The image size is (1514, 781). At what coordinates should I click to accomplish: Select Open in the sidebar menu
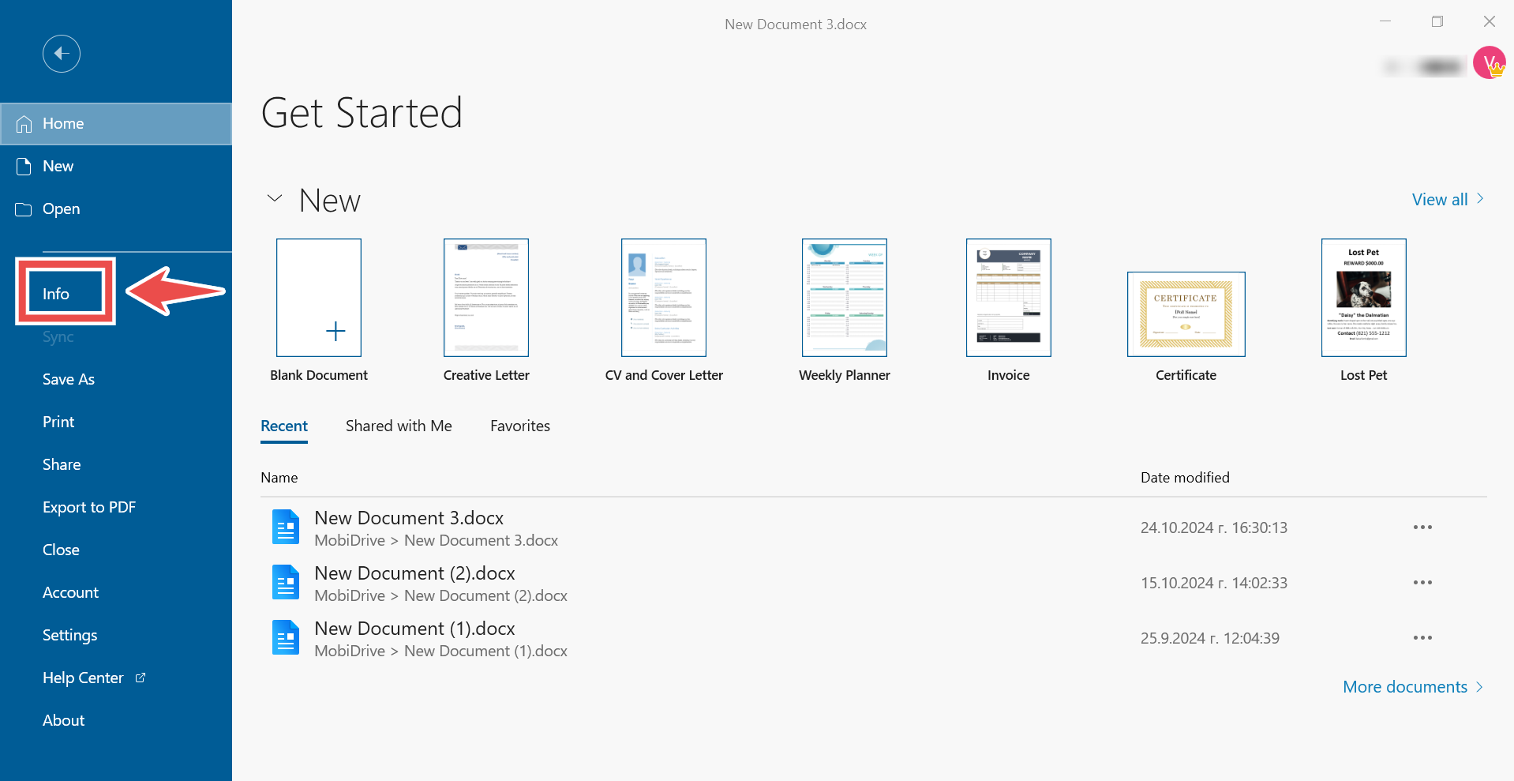pyautogui.click(x=116, y=209)
